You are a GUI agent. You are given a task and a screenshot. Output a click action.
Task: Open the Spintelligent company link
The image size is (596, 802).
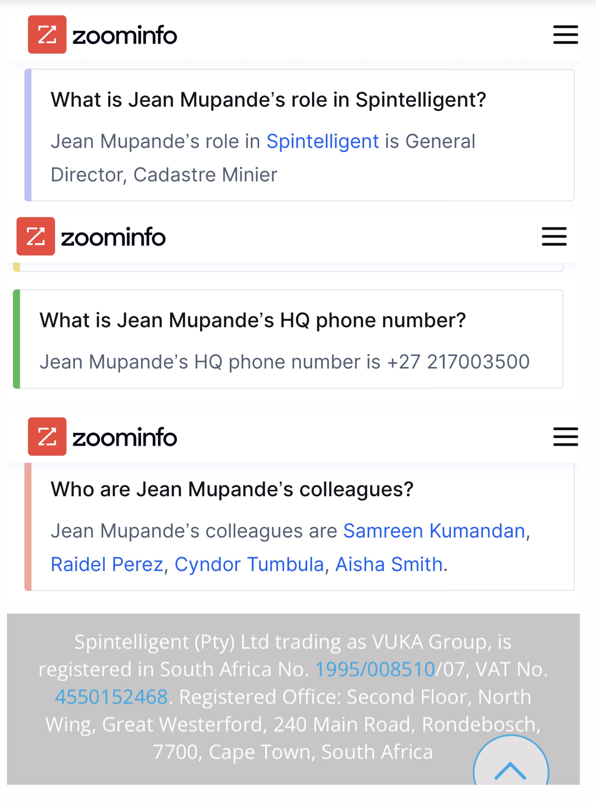coord(323,141)
